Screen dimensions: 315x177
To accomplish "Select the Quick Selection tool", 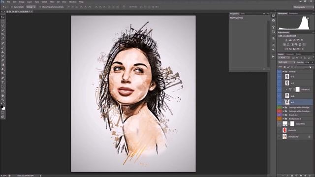I will tap(2, 30).
